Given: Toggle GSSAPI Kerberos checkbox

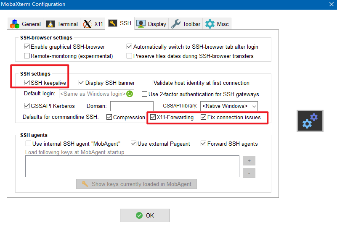Looking at the screenshot, I should pyautogui.click(x=27, y=105).
